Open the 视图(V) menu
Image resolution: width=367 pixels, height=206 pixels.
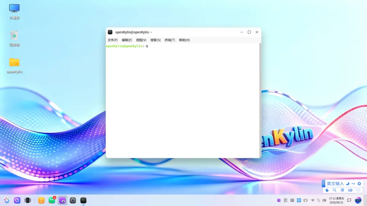pos(141,40)
